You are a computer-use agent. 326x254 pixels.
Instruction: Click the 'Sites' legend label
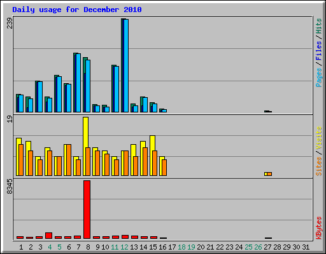(x=318, y=166)
